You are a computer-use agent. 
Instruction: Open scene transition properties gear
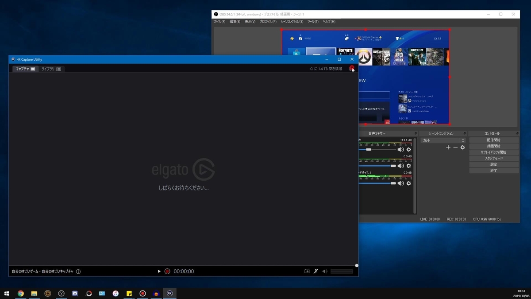(x=463, y=148)
